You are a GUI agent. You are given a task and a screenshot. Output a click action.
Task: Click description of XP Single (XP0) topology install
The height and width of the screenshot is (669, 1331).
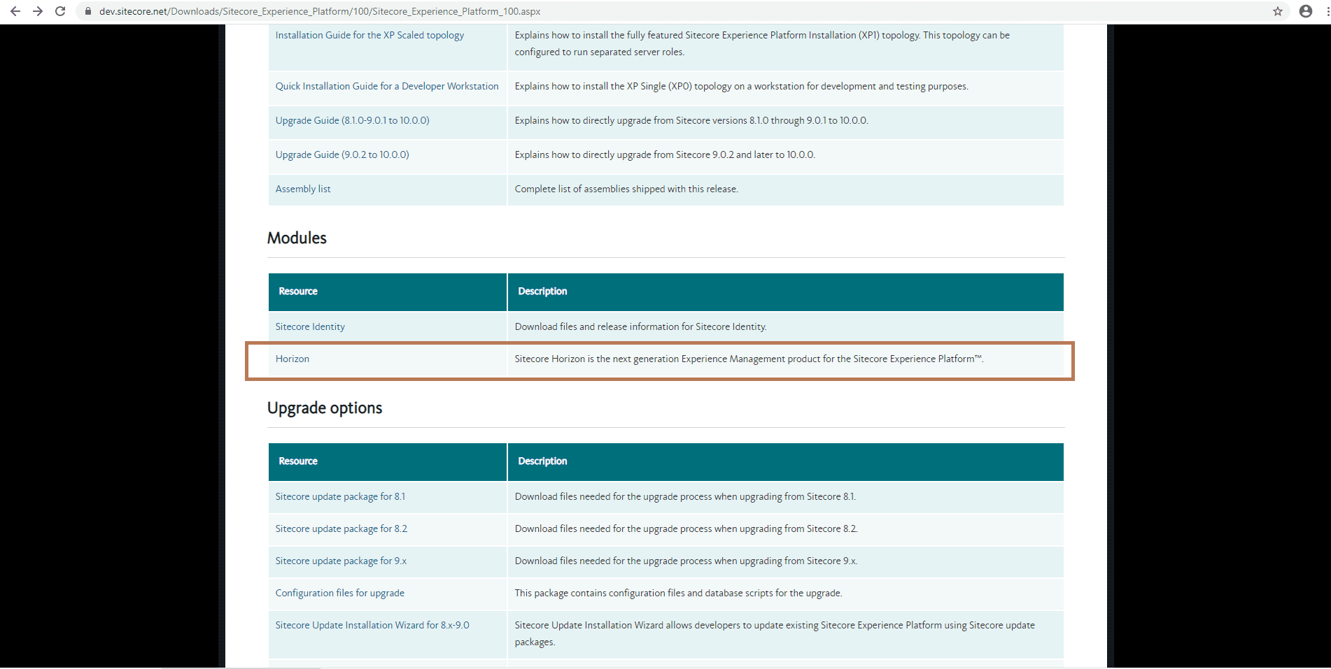coord(742,86)
